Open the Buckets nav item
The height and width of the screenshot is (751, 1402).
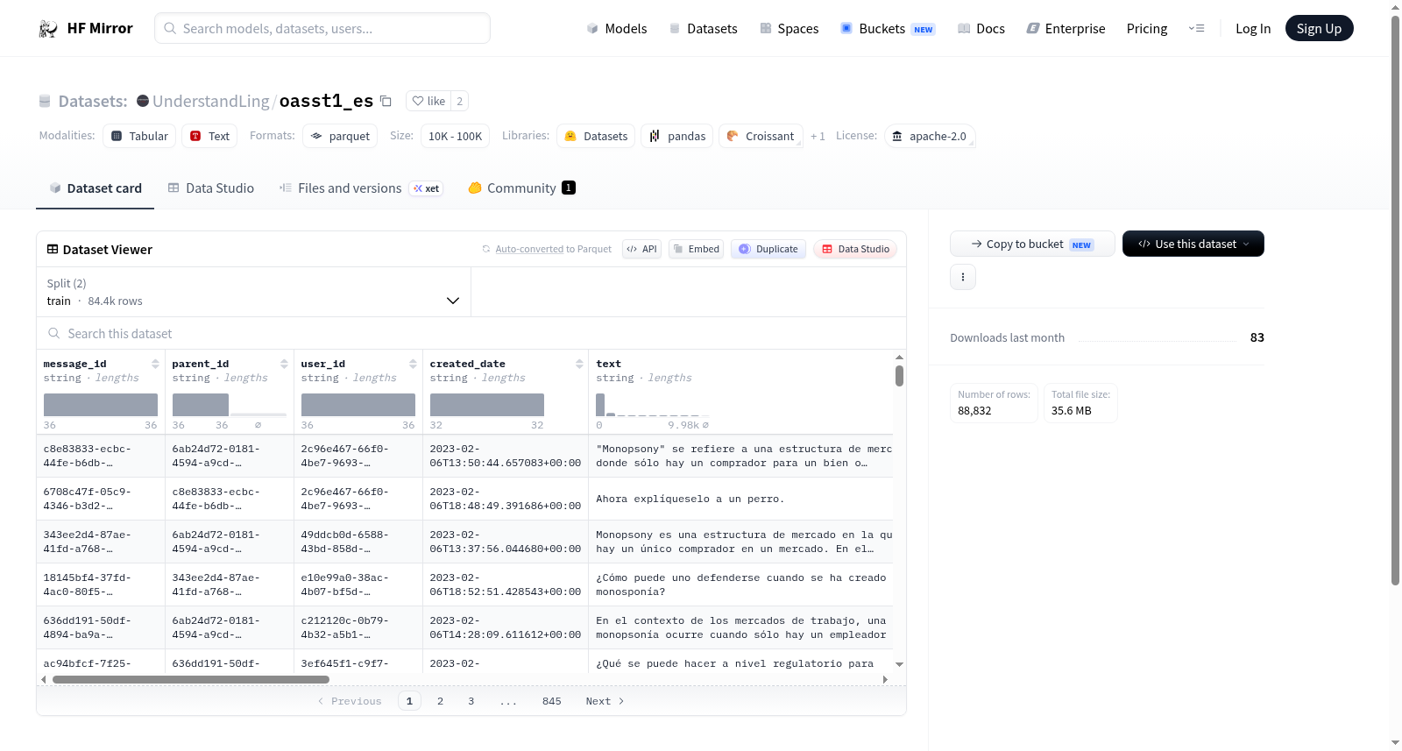pos(887,28)
